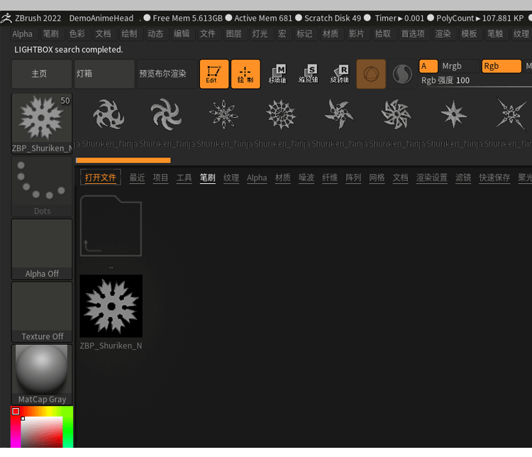Select ZBP_Shuriken_N brush file thumbnail

[x=111, y=306]
